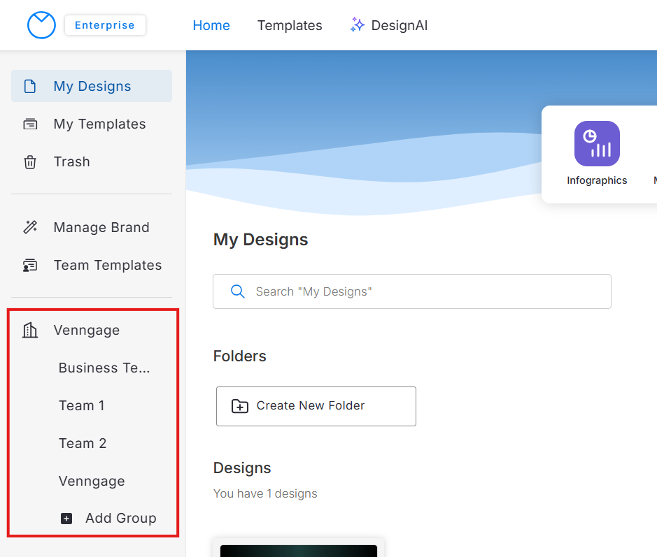
Task: Open the Team 2 group
Action: click(83, 444)
